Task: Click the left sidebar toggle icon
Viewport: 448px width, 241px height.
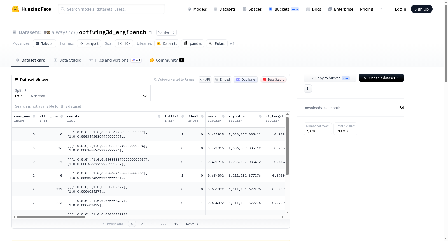Action: pos(1,77)
